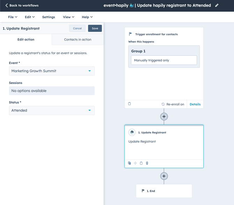Open the Status dropdown showing Attended
This screenshot has width=234, height=205.
click(x=52, y=111)
